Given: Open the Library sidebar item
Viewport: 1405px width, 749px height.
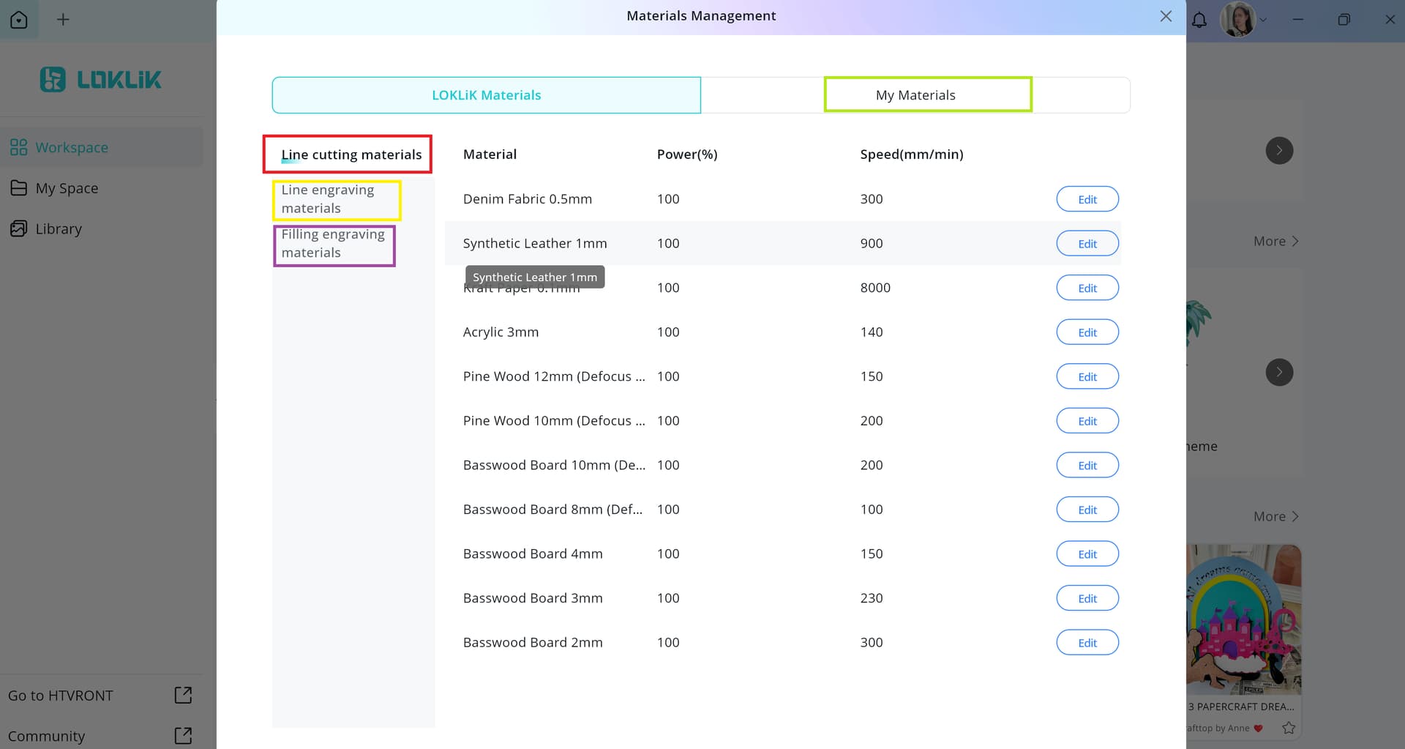Looking at the screenshot, I should pyautogui.click(x=59, y=229).
